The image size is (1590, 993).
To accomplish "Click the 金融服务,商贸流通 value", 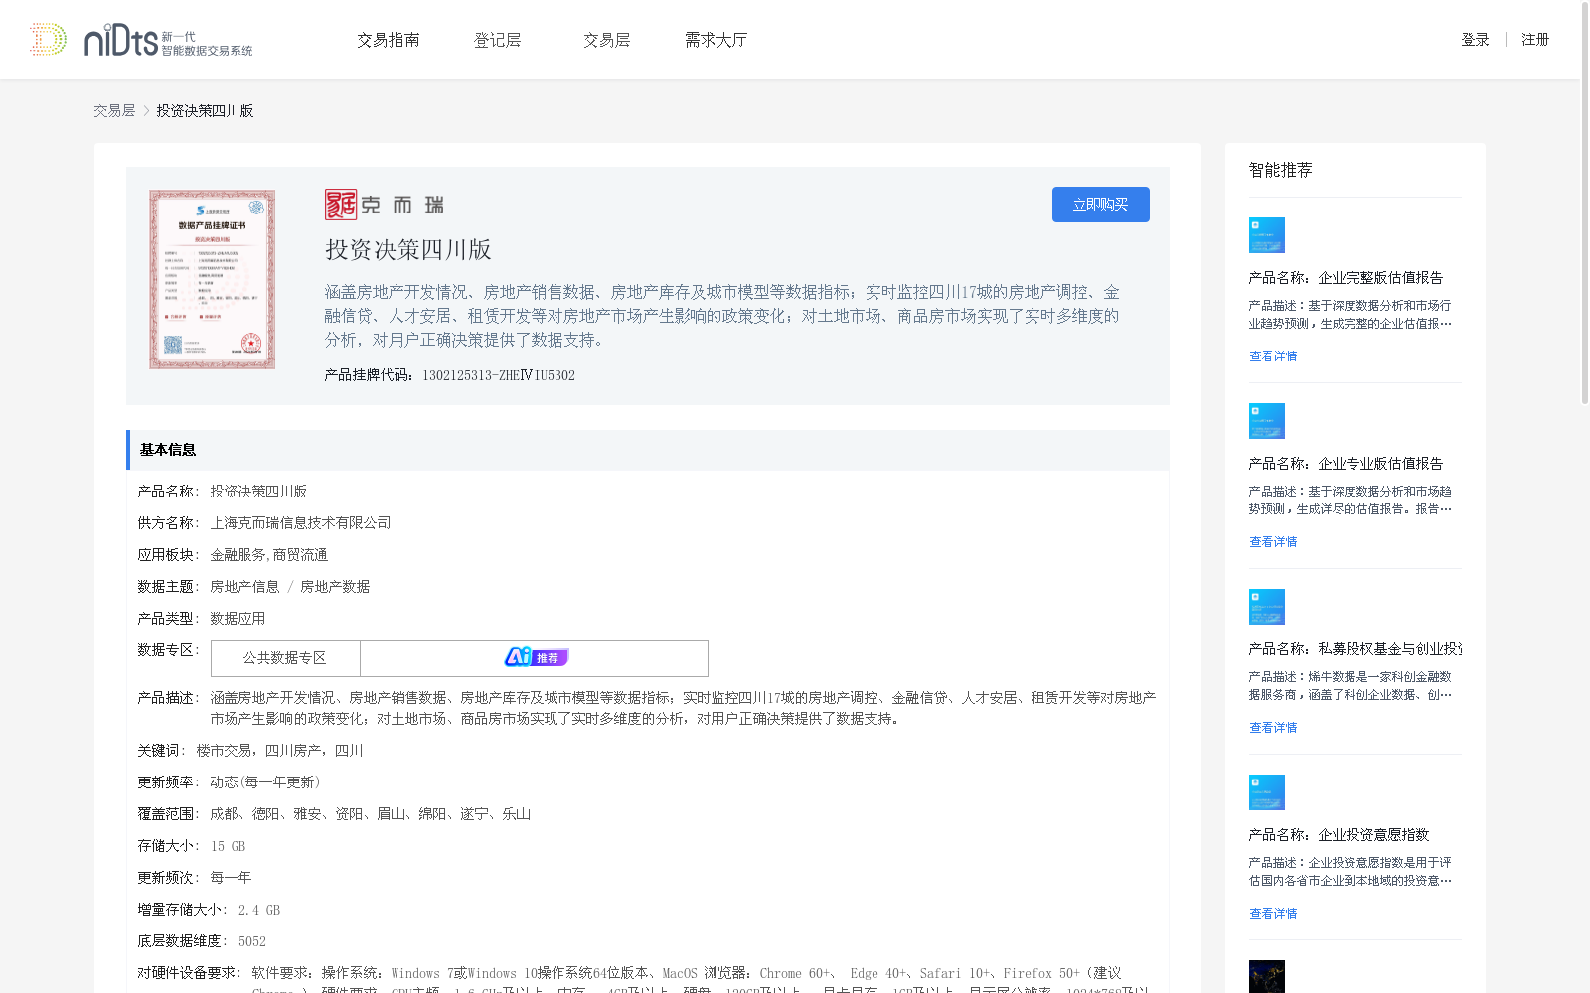I will point(268,555).
